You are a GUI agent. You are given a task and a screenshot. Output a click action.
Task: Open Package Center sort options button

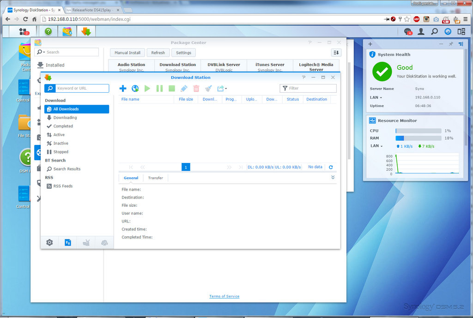tap(336, 53)
